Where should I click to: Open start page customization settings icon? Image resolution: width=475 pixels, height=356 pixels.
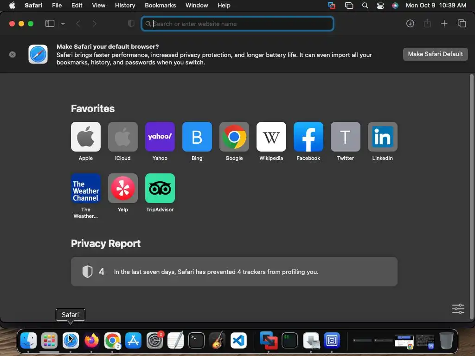click(458, 309)
